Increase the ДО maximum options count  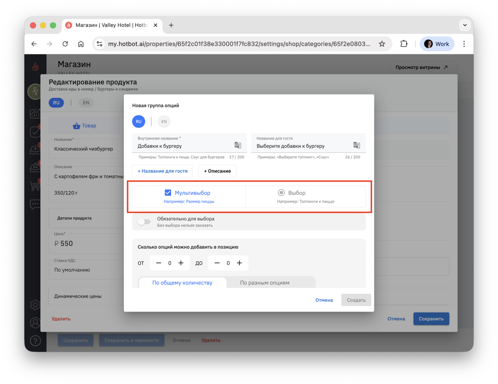pos(240,263)
